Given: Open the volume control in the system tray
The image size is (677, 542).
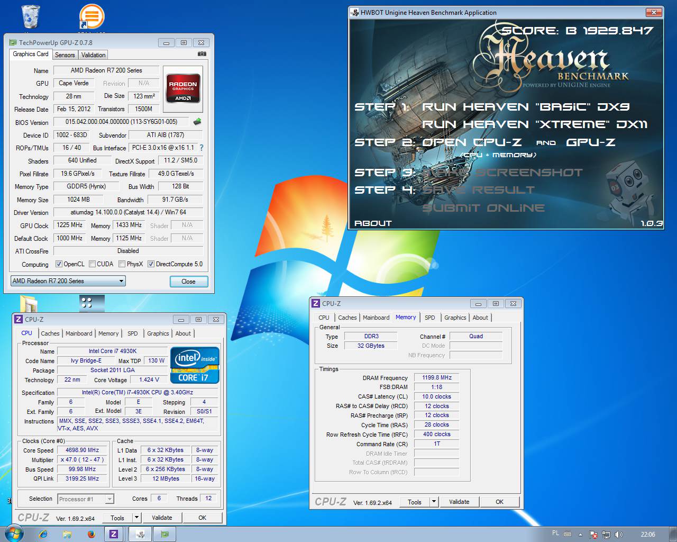Looking at the screenshot, I should pos(619,535).
